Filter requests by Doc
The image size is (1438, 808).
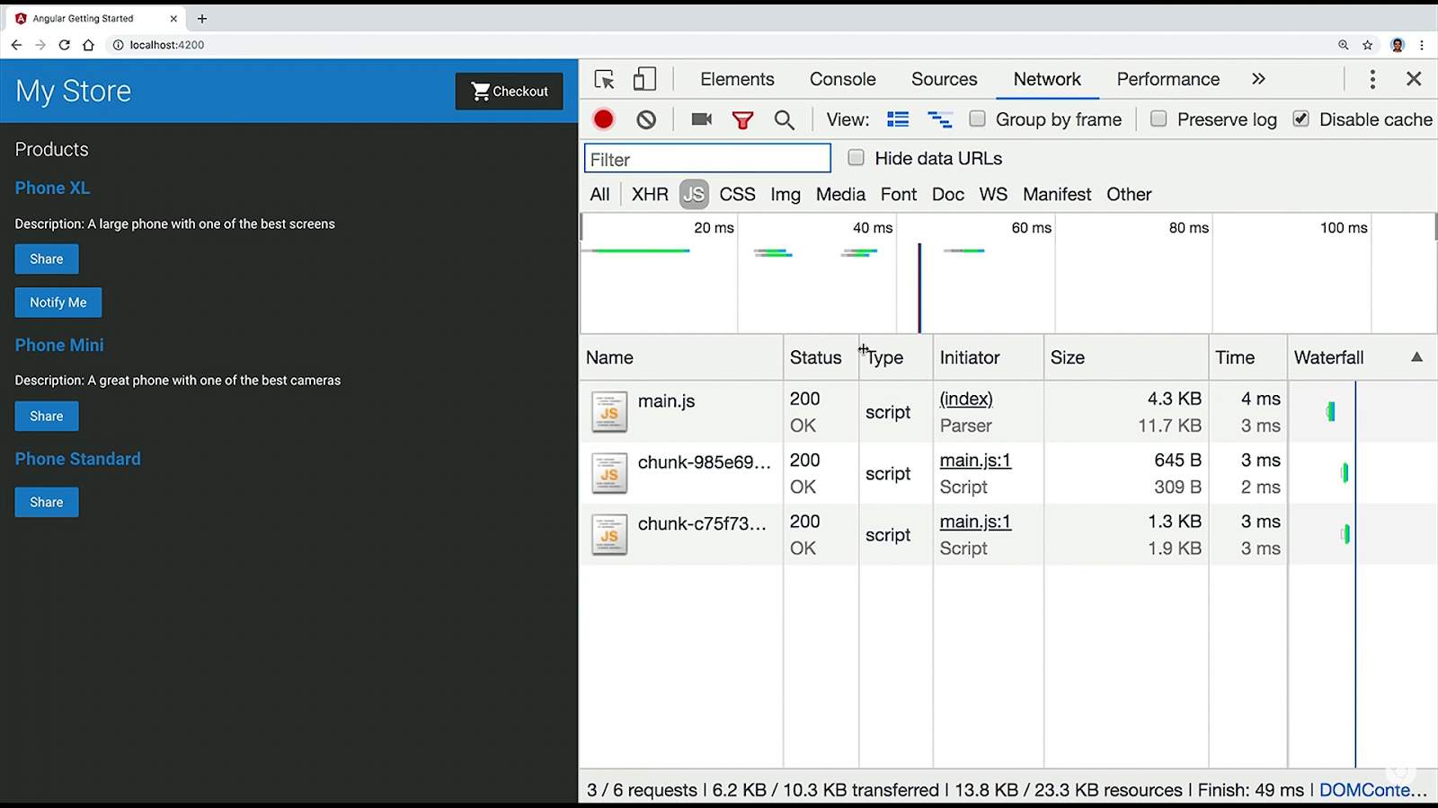click(948, 194)
